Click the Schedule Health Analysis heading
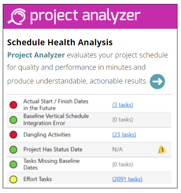 60,42
